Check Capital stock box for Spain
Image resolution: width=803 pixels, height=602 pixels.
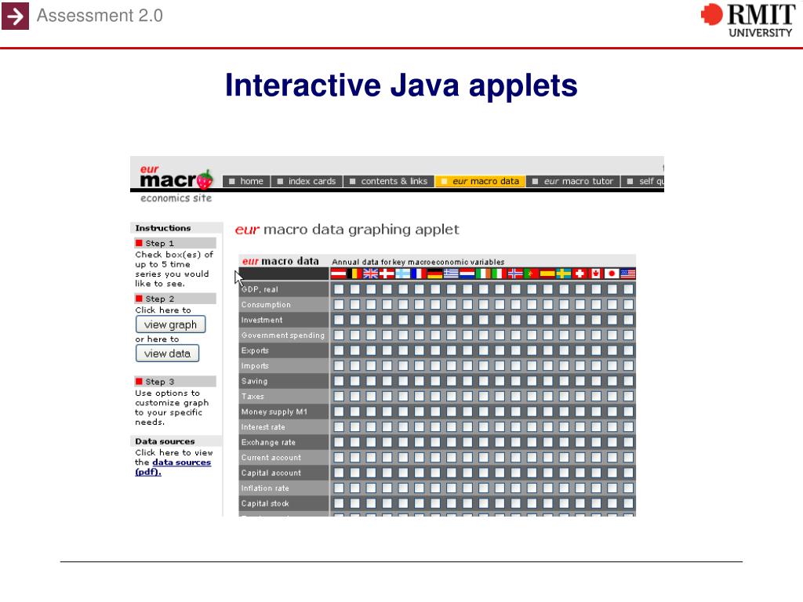click(x=547, y=504)
